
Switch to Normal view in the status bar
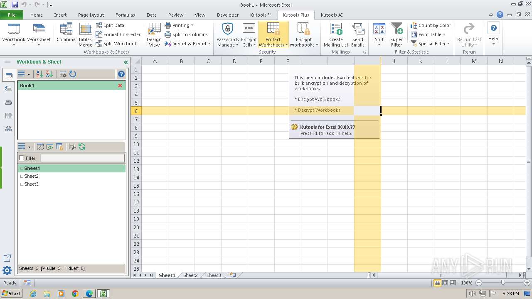(437, 283)
